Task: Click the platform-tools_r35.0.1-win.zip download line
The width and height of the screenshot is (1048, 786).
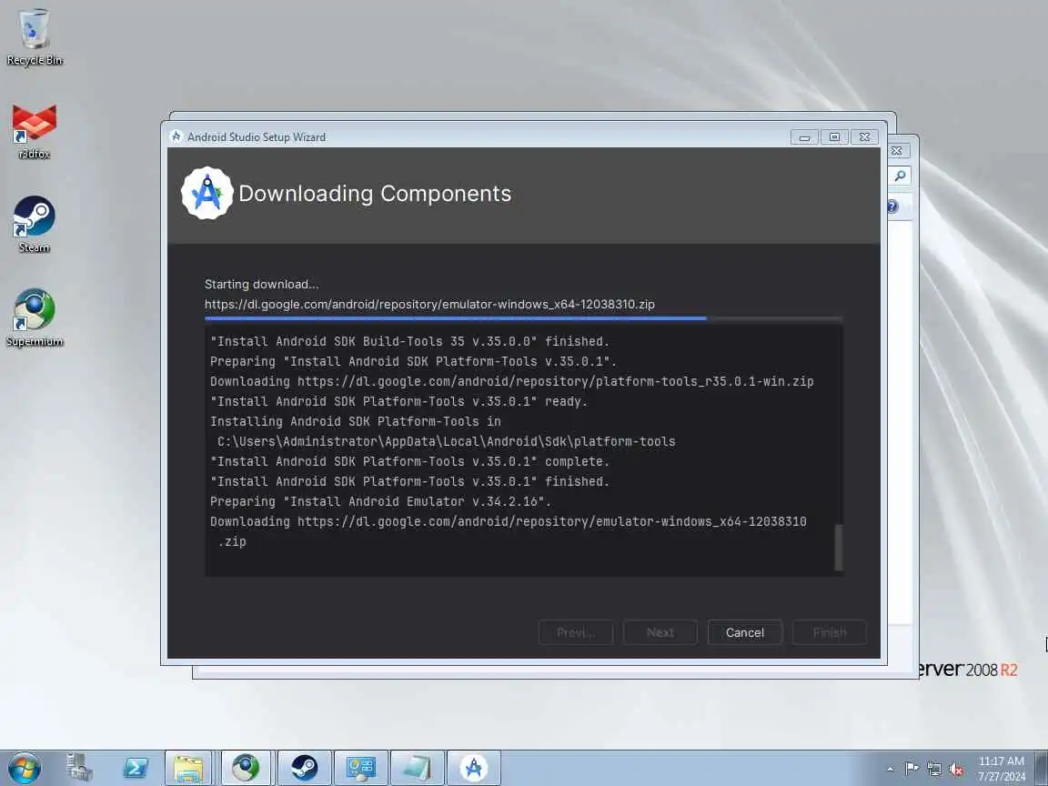Action: click(512, 382)
